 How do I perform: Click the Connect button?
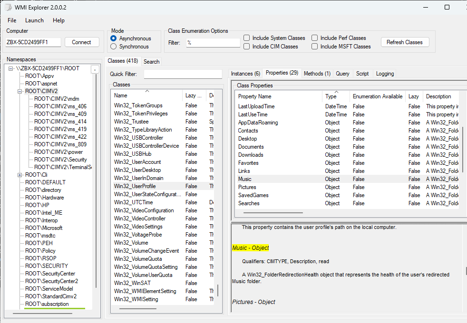(x=81, y=42)
